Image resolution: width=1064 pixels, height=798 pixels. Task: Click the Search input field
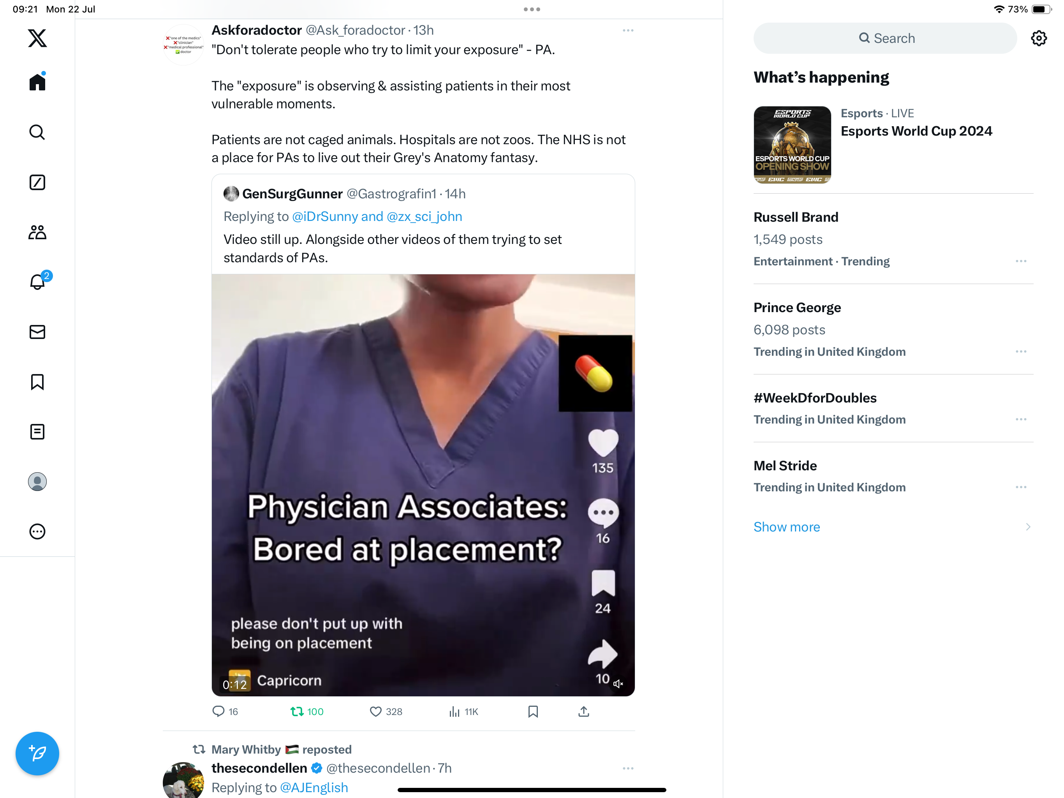pos(885,39)
